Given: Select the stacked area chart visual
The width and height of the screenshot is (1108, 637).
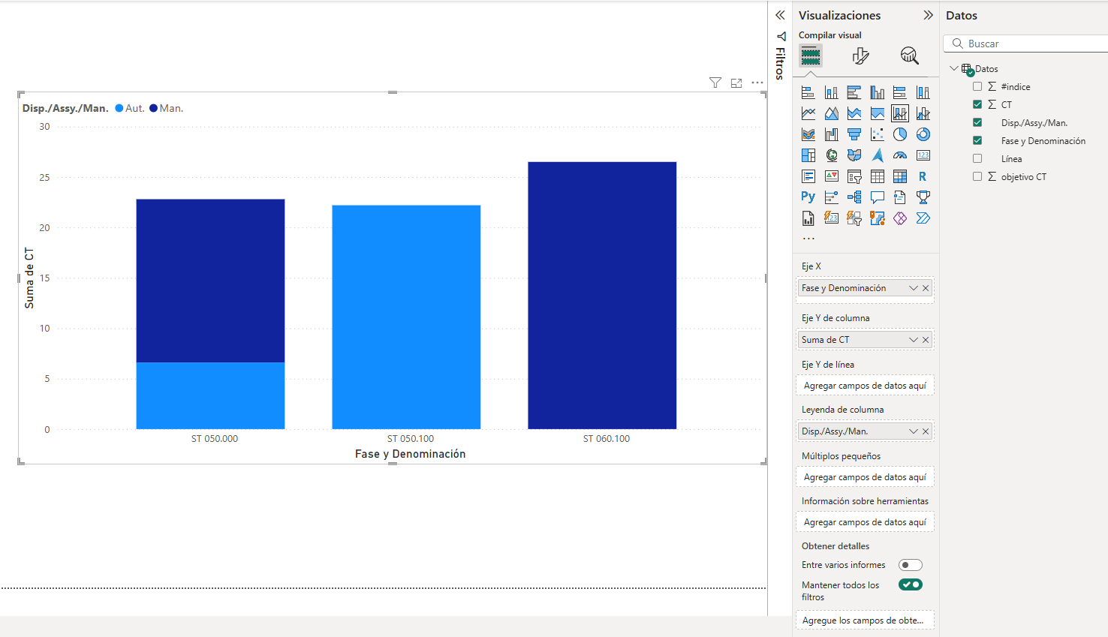Looking at the screenshot, I should [x=854, y=113].
